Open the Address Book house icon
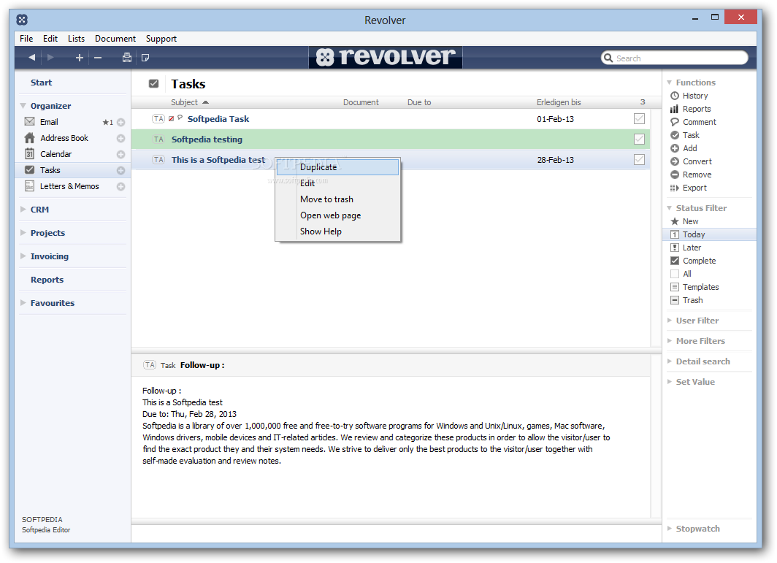The height and width of the screenshot is (563, 777). [x=30, y=138]
